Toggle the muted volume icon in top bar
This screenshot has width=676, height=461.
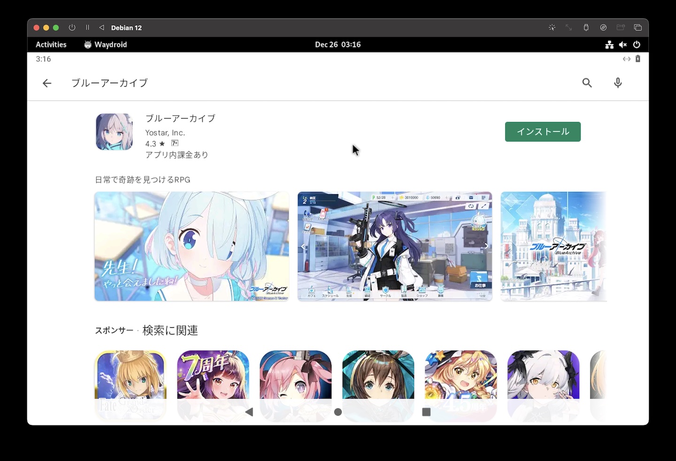click(623, 45)
